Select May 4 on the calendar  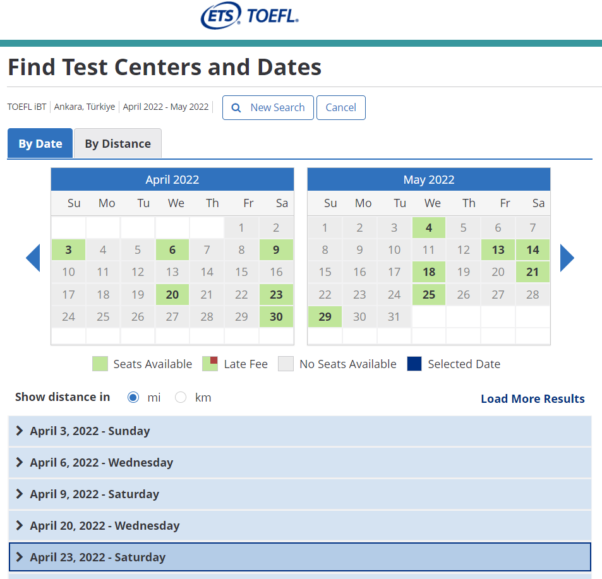click(x=429, y=227)
